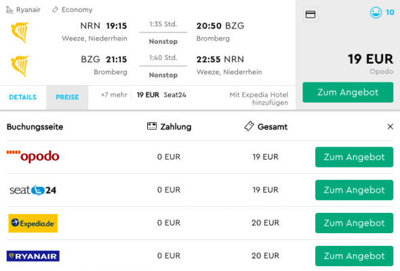Click the Zahlung payment card icon
The height and width of the screenshot is (271, 400).
(x=152, y=126)
